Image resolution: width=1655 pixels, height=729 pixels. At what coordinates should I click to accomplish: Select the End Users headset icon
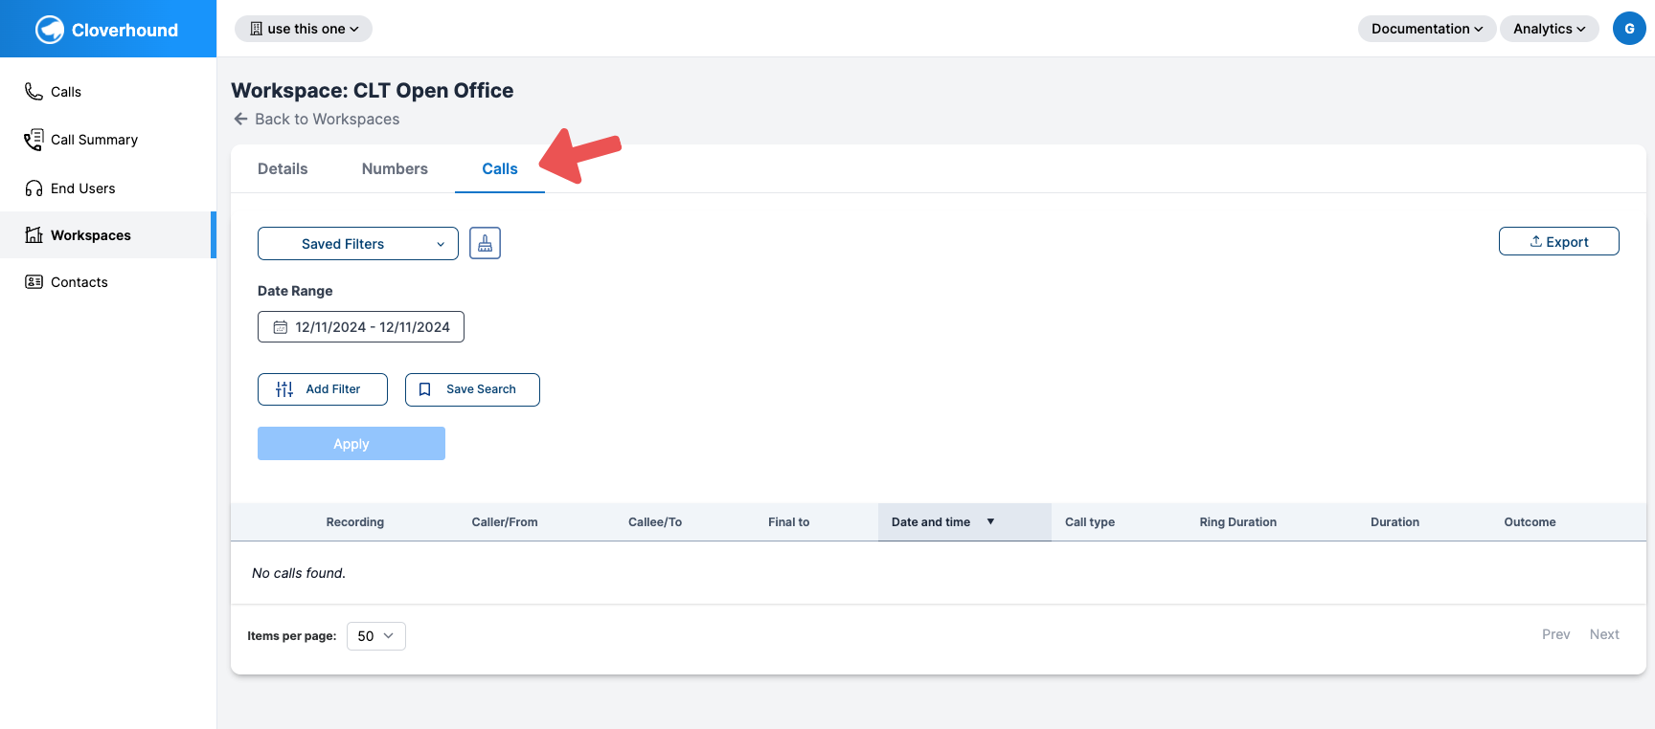[x=34, y=188]
